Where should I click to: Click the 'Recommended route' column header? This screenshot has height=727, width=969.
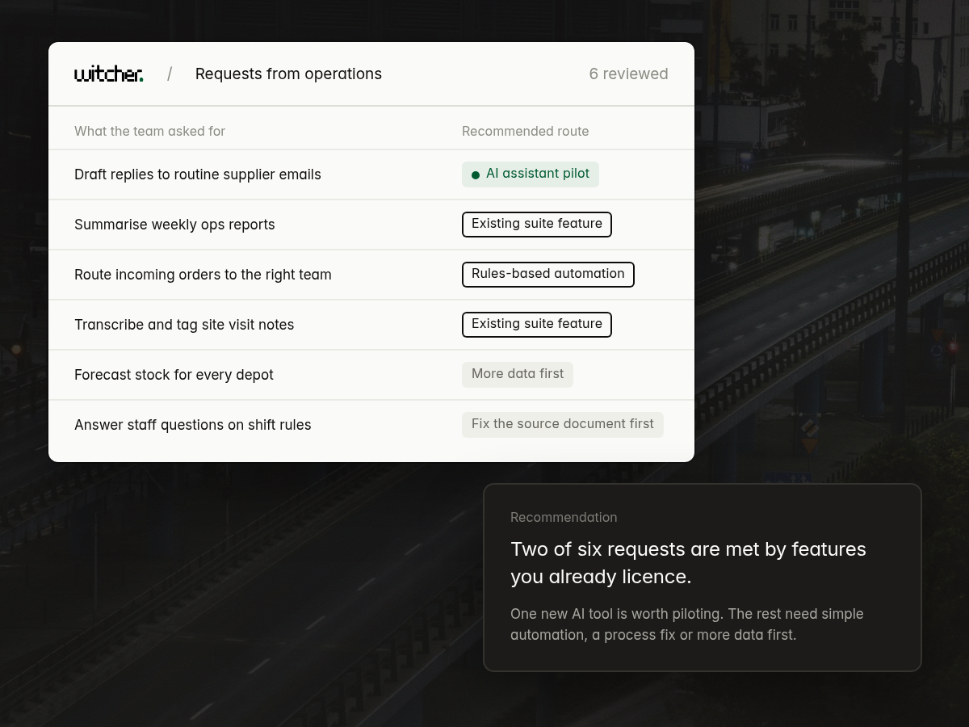coord(525,131)
